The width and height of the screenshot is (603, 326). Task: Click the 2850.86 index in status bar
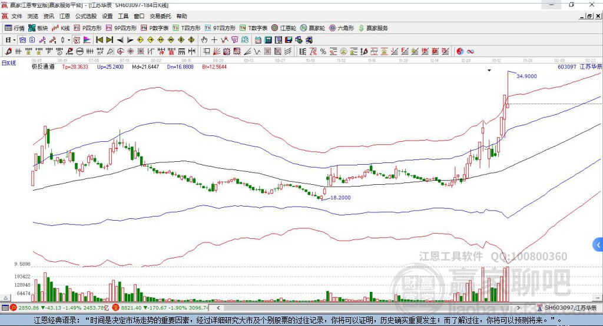28,308
